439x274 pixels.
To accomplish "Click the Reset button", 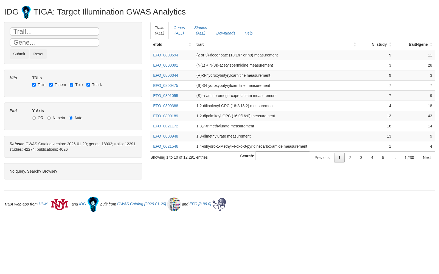I will [x=38, y=54].
